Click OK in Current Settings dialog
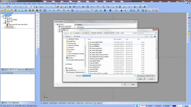Screen dimensions: 191x107 click(125, 84)
